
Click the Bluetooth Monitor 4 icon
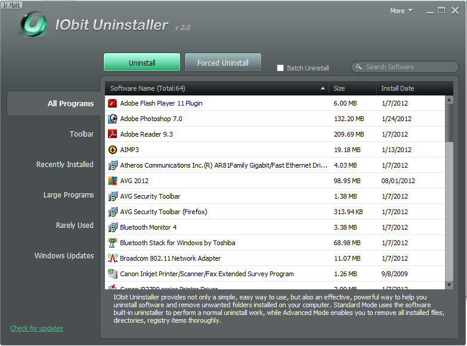(x=112, y=227)
